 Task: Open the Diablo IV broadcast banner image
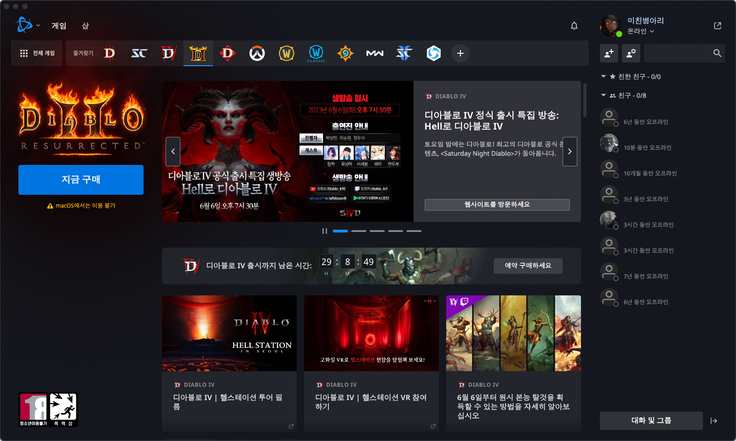(x=287, y=152)
